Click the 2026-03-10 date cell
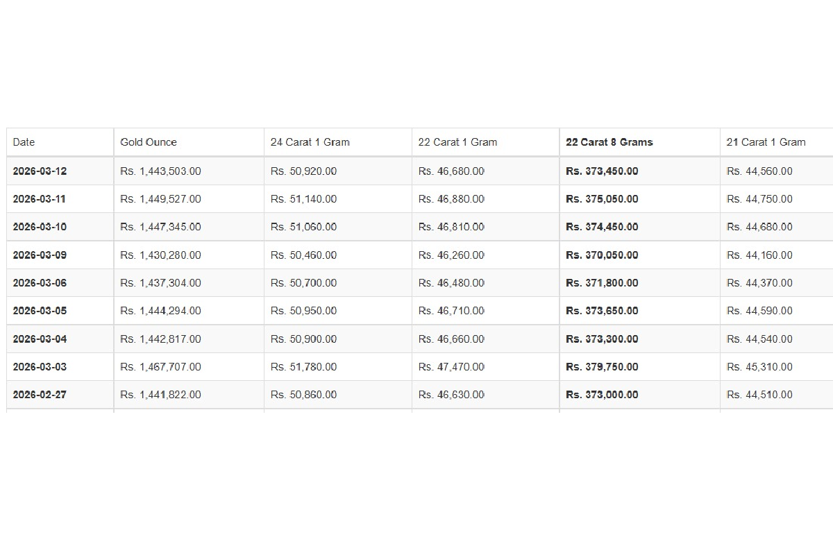 click(x=40, y=227)
